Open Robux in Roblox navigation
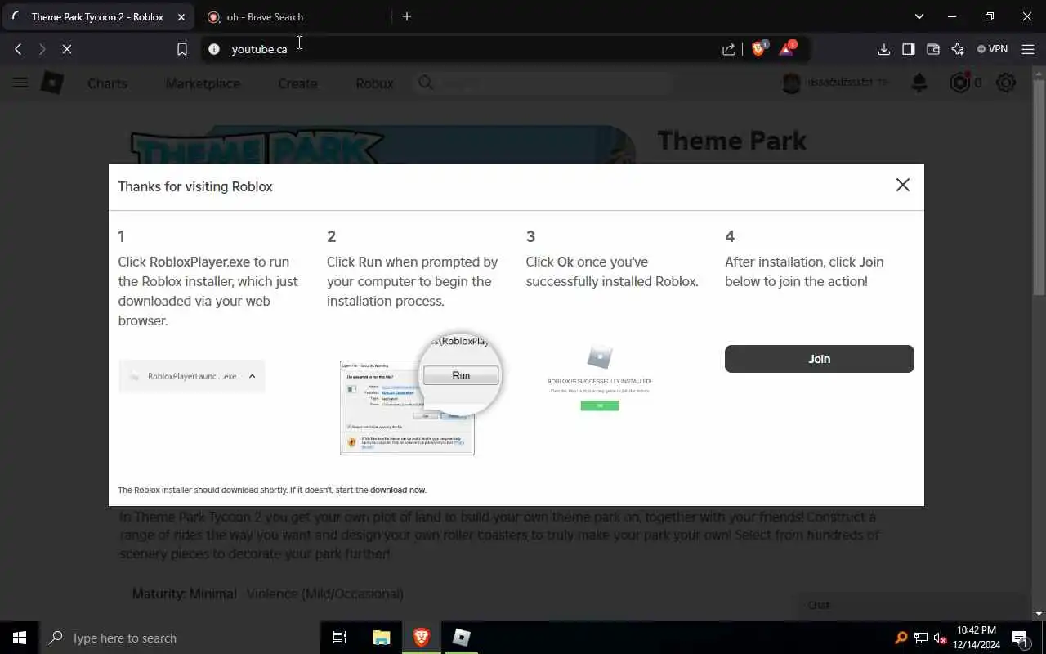 tap(374, 83)
